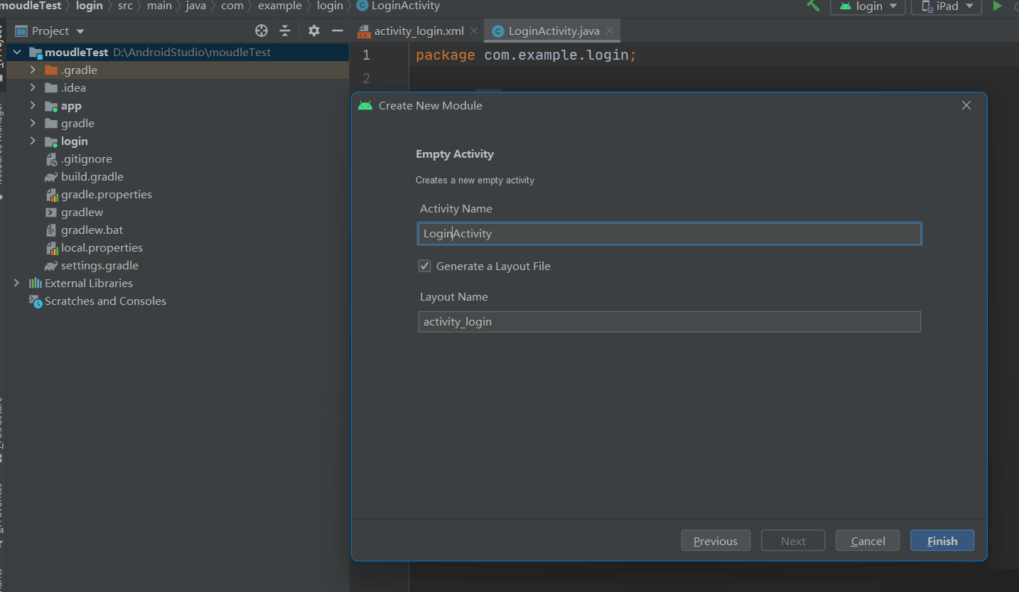Expand the .idea folder arrow
Viewport: 1019px width, 592px height.
click(x=33, y=87)
